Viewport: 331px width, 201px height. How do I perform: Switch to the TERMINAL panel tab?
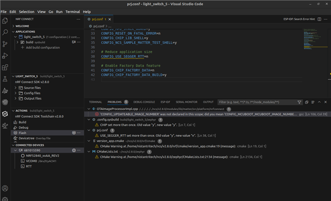[x=95, y=102]
